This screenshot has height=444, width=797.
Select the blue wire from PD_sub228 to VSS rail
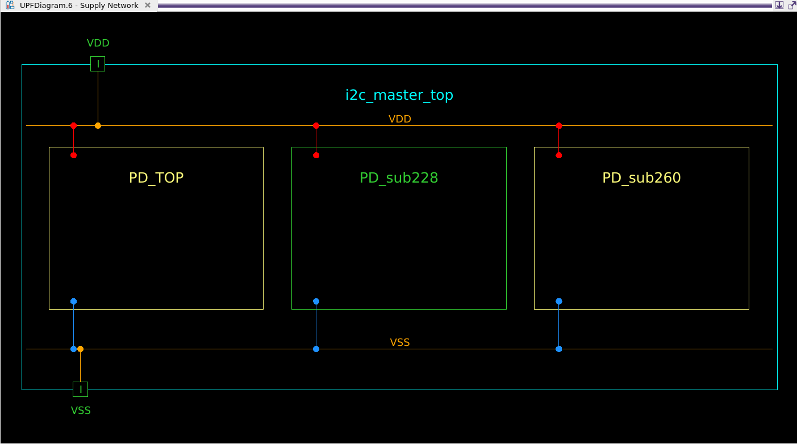316,325
